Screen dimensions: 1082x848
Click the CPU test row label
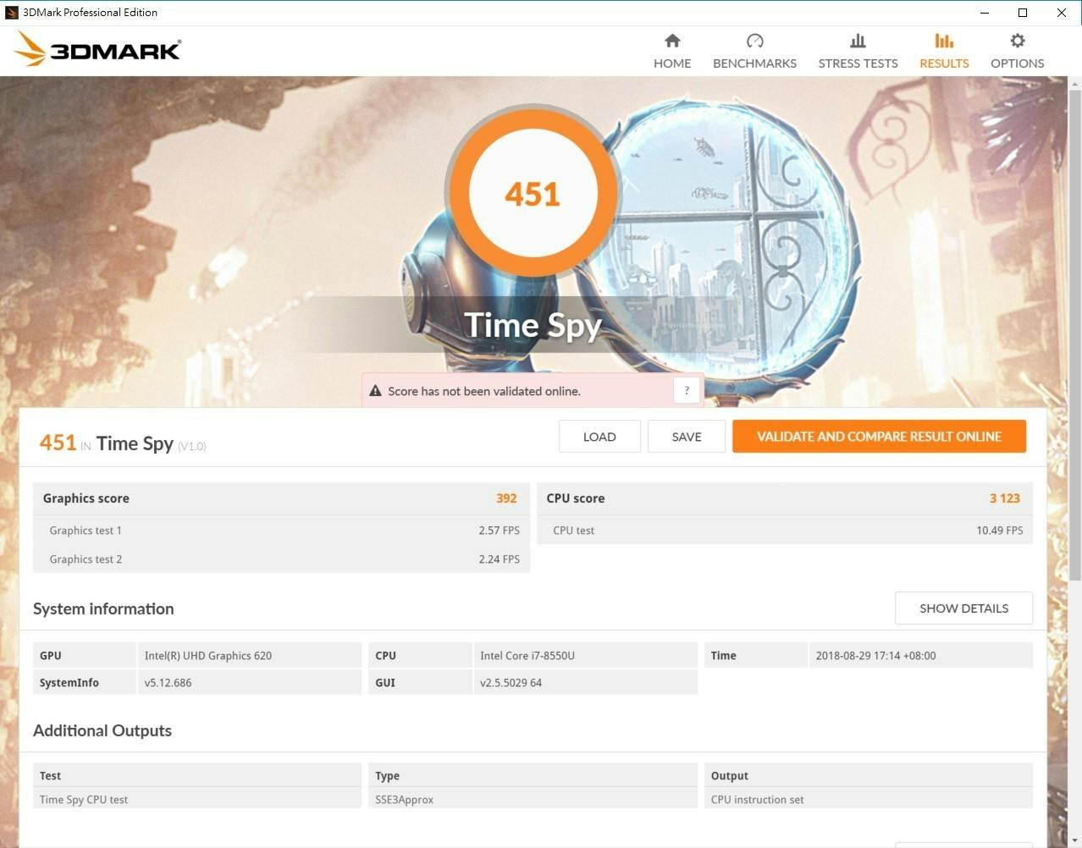point(573,531)
